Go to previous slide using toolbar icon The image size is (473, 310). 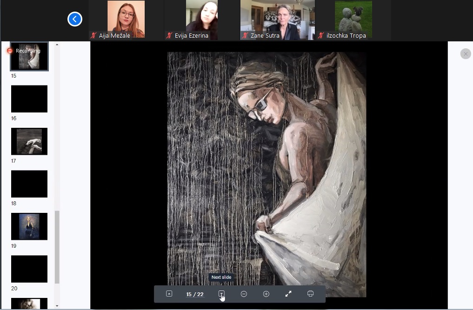click(x=169, y=294)
